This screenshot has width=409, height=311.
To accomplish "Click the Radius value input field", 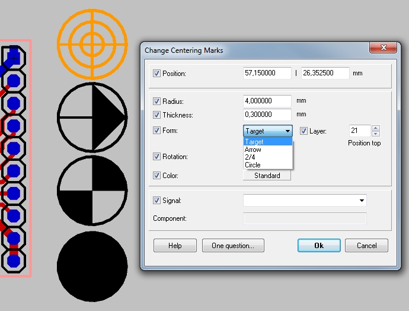I will click(267, 101).
